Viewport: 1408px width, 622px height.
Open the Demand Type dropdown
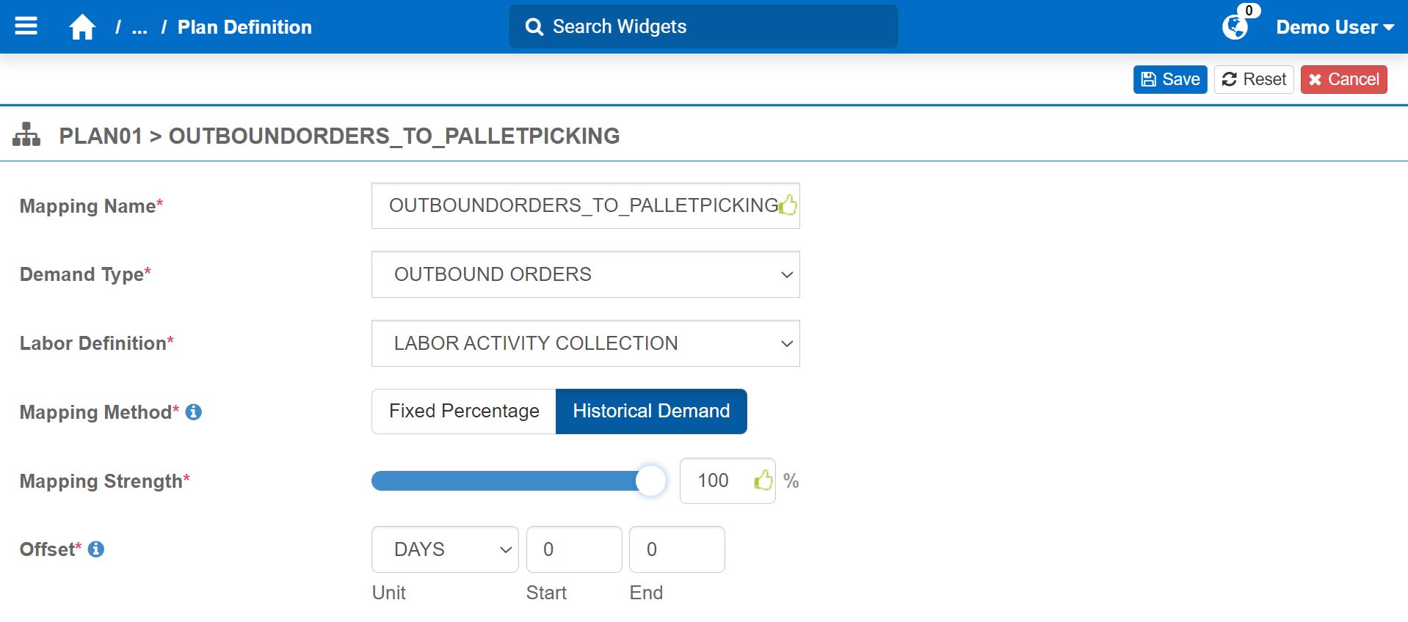pos(585,274)
